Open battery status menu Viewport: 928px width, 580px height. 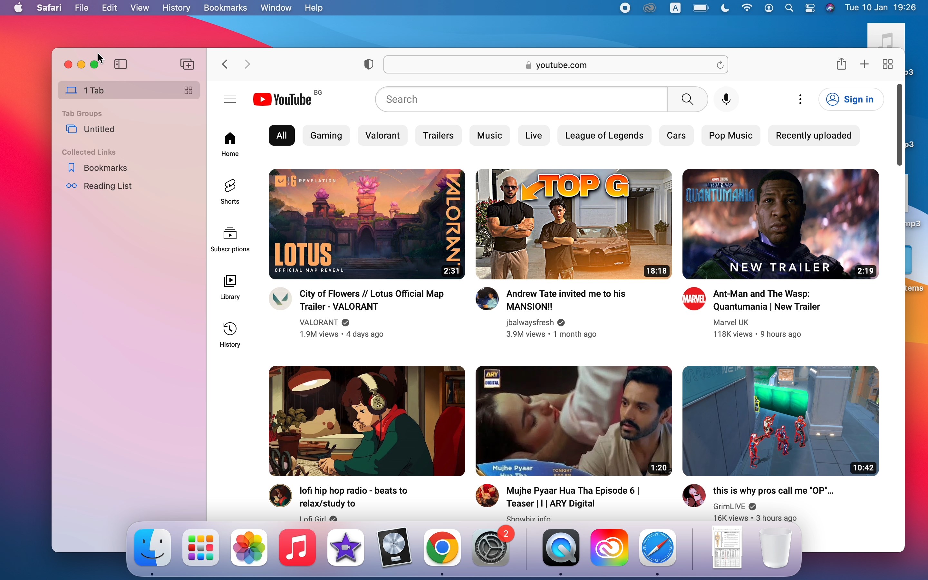coord(701,8)
